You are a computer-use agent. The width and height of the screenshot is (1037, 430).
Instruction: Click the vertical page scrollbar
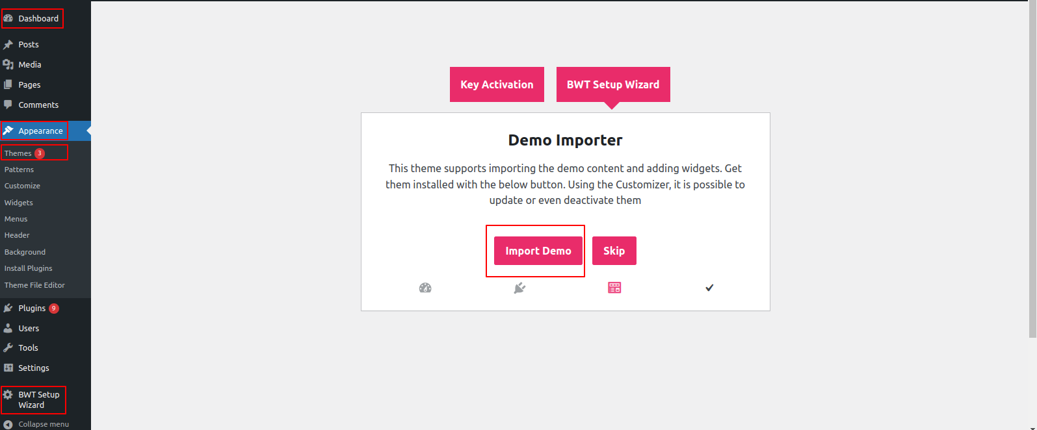(x=1032, y=169)
